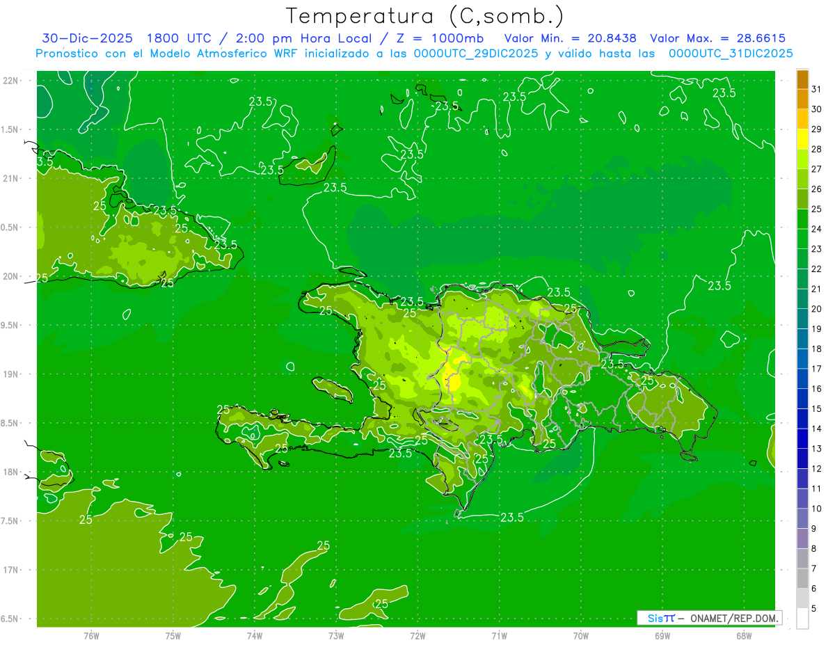The image size is (835, 645).
Task: Click the "72W" longitude axis label
Action: point(417,635)
